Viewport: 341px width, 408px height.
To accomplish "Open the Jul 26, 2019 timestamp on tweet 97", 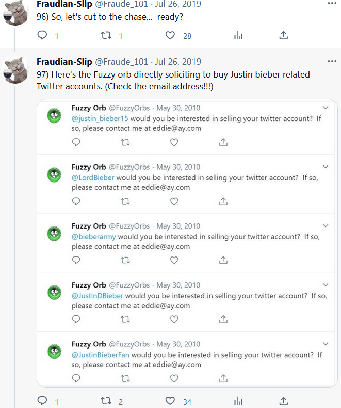I will 178,62.
